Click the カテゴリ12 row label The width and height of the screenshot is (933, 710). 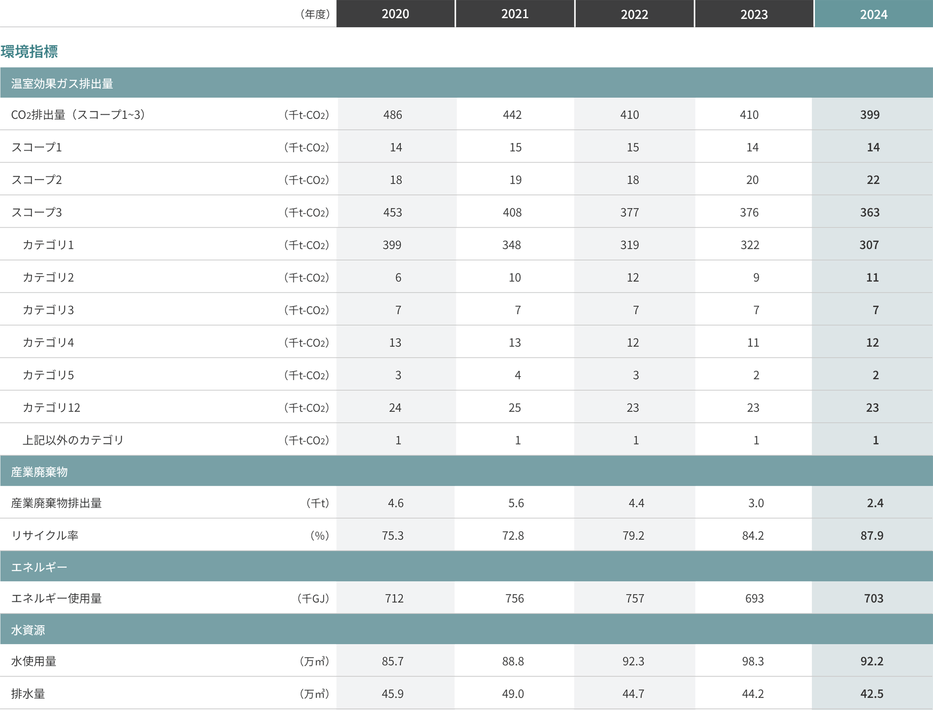(x=51, y=407)
